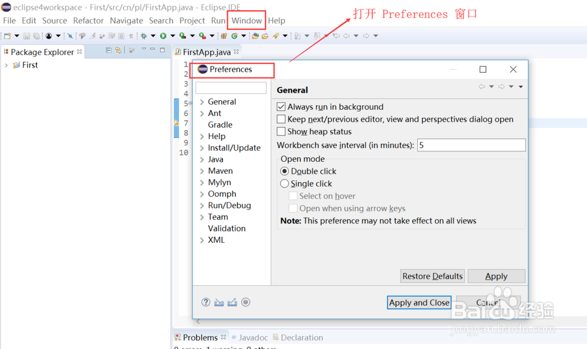The height and width of the screenshot is (349, 587).
Task: Click the export preferences icon
Action: [x=232, y=302]
